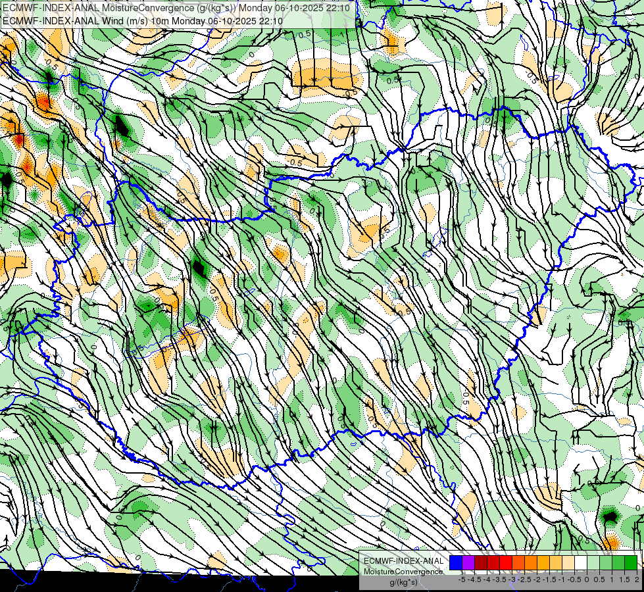Click the '-2' legend tick label
644x592 pixels.
click(537, 580)
